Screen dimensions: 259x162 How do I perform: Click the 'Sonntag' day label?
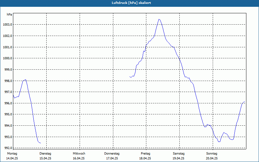[x=212, y=154]
